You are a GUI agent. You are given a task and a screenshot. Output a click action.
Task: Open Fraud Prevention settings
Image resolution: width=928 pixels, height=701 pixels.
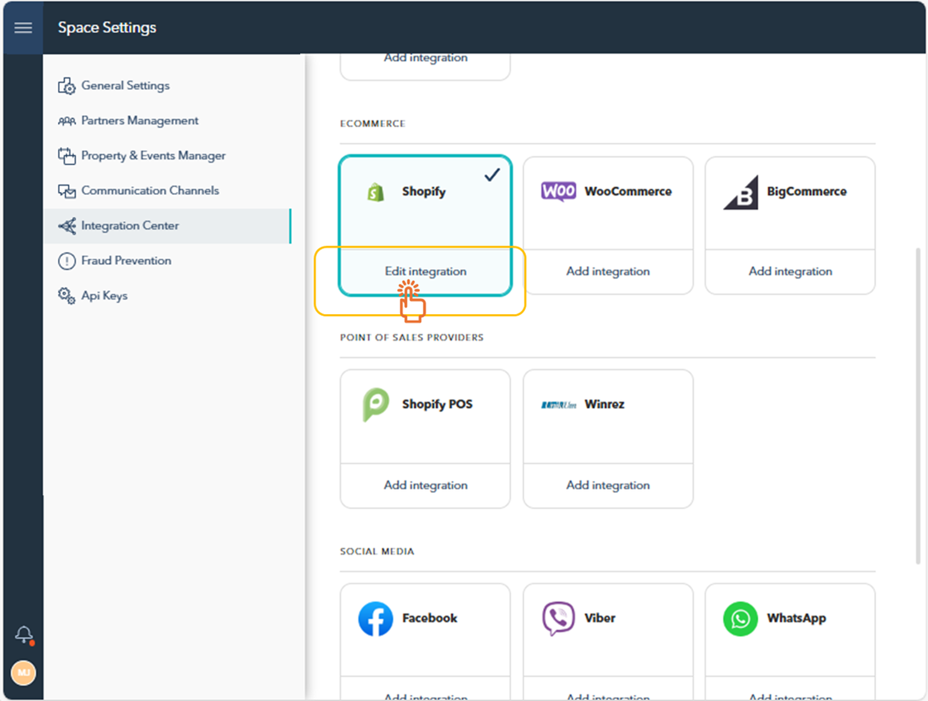(x=168, y=260)
